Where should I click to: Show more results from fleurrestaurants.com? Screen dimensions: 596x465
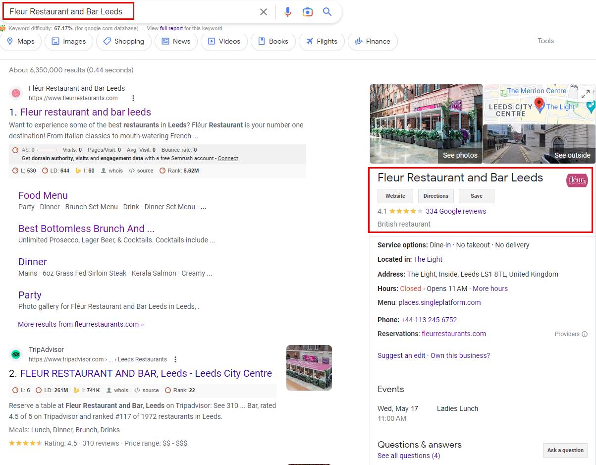pyautogui.click(x=81, y=324)
